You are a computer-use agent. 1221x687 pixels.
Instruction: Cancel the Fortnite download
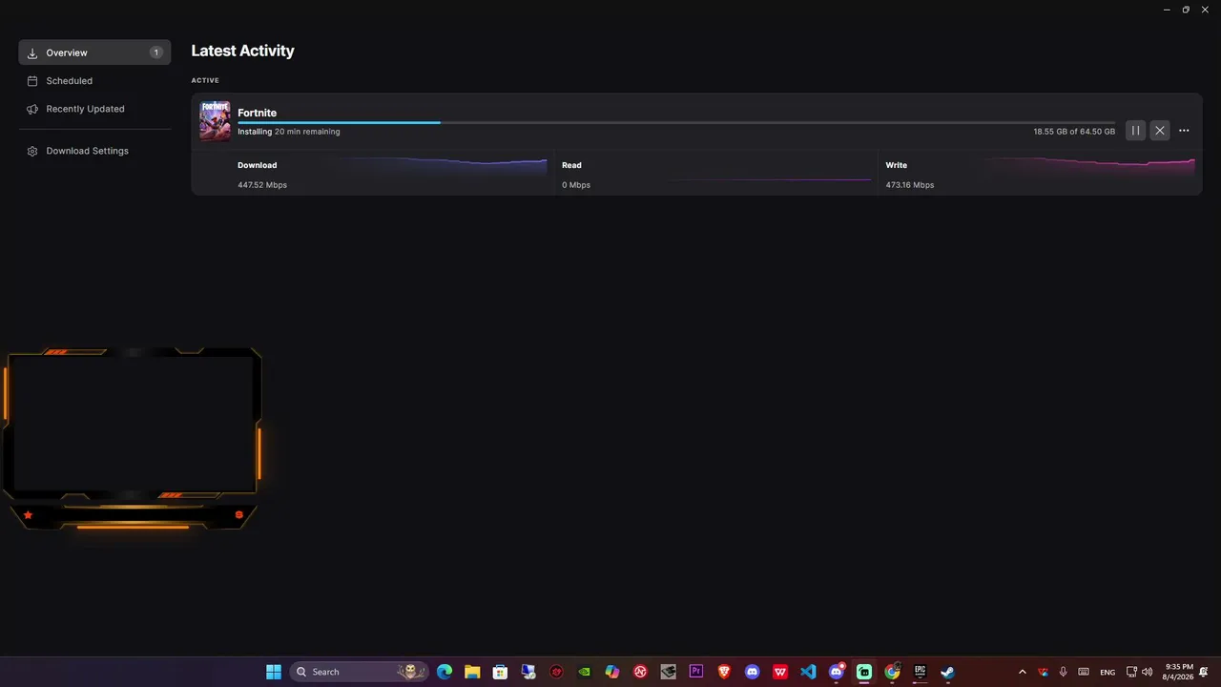(x=1160, y=131)
